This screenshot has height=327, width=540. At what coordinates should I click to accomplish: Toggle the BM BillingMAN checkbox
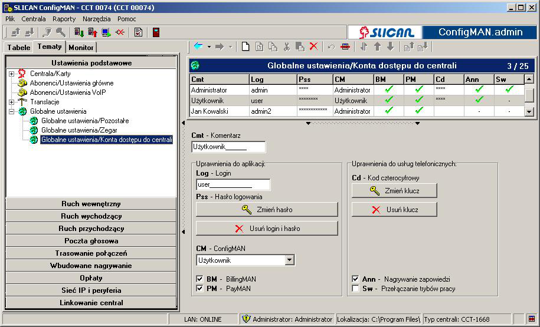pos(199,279)
